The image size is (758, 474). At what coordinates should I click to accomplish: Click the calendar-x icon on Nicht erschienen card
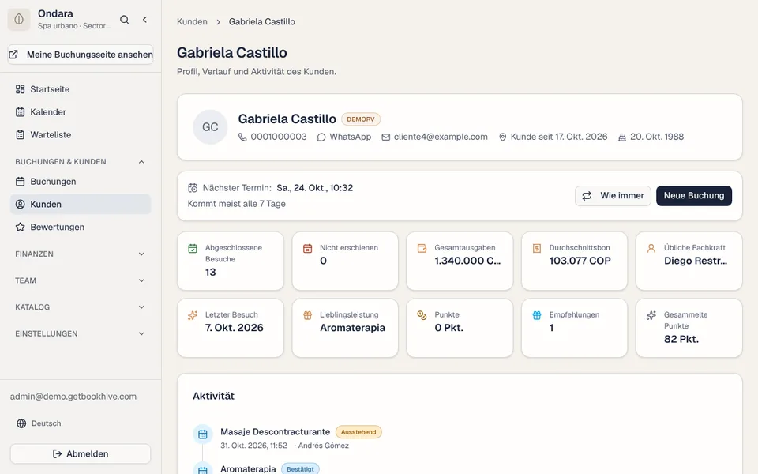point(307,248)
